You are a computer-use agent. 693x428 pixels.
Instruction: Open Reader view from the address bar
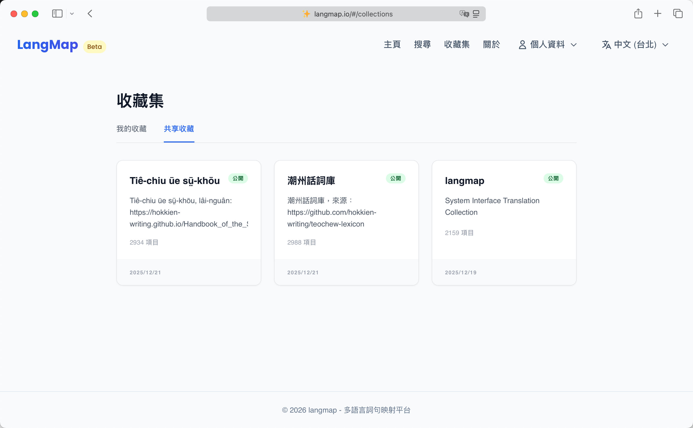[x=476, y=14]
